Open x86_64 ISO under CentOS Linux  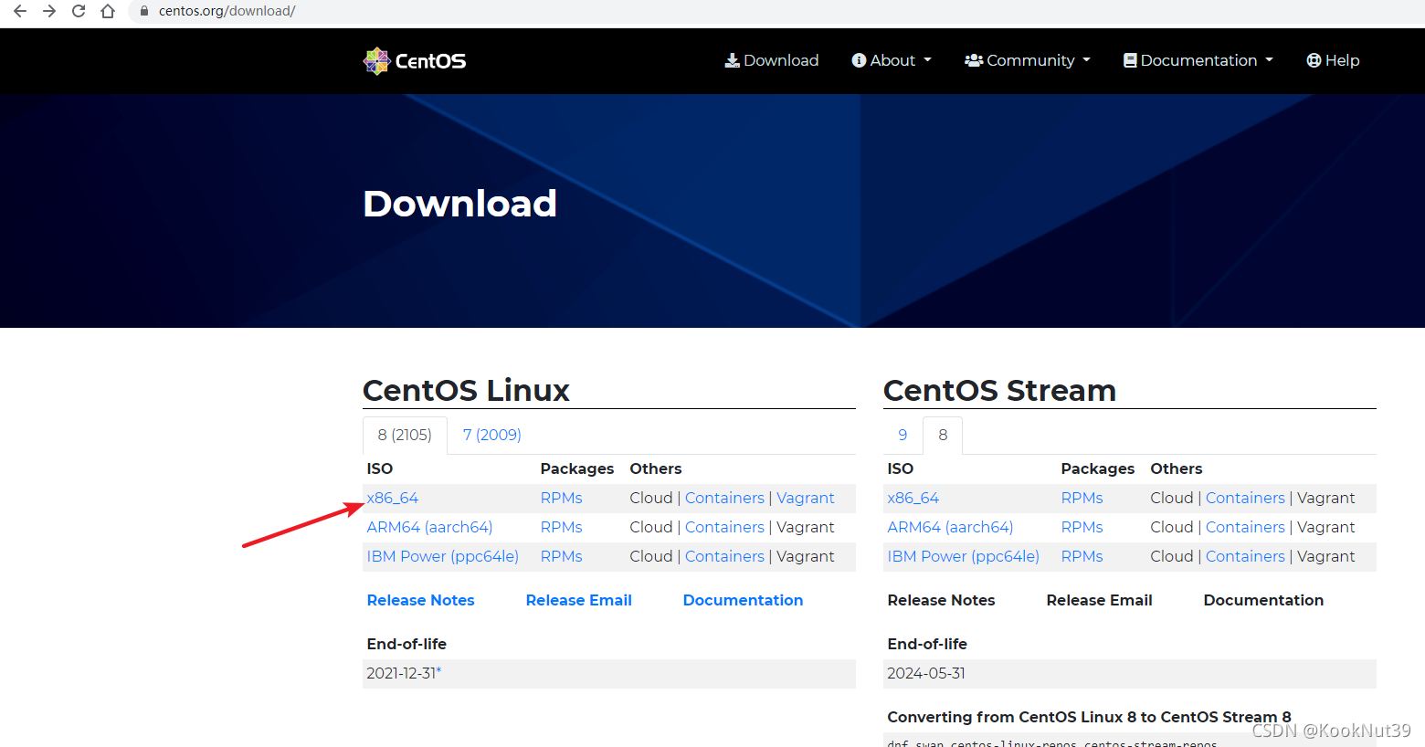click(x=393, y=498)
